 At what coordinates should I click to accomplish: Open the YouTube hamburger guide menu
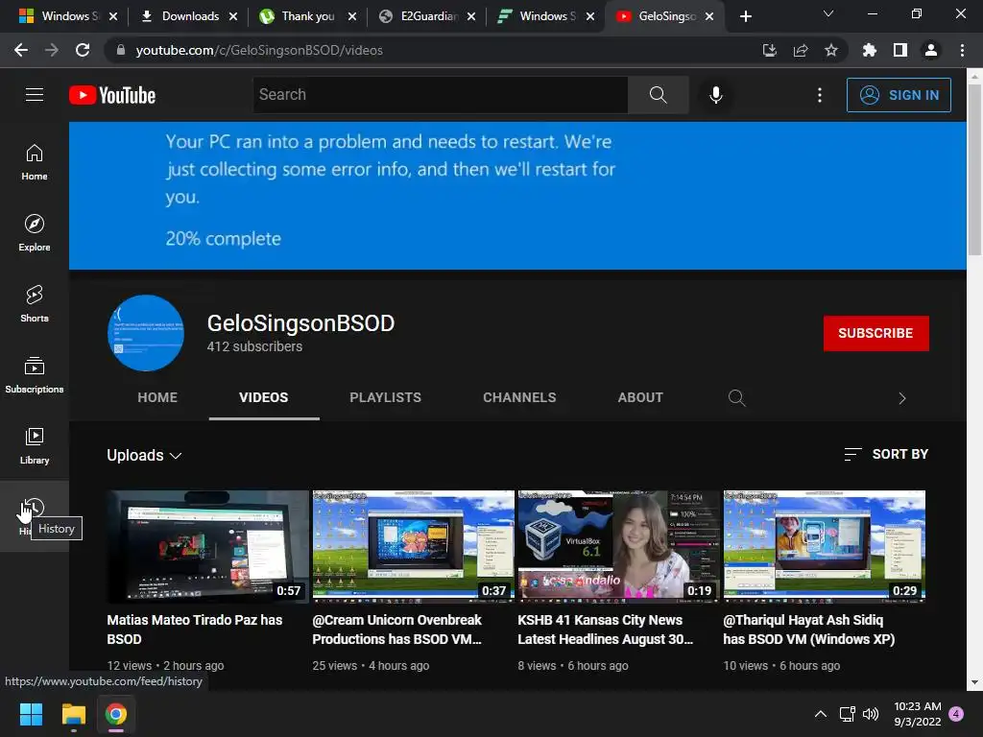pos(35,95)
